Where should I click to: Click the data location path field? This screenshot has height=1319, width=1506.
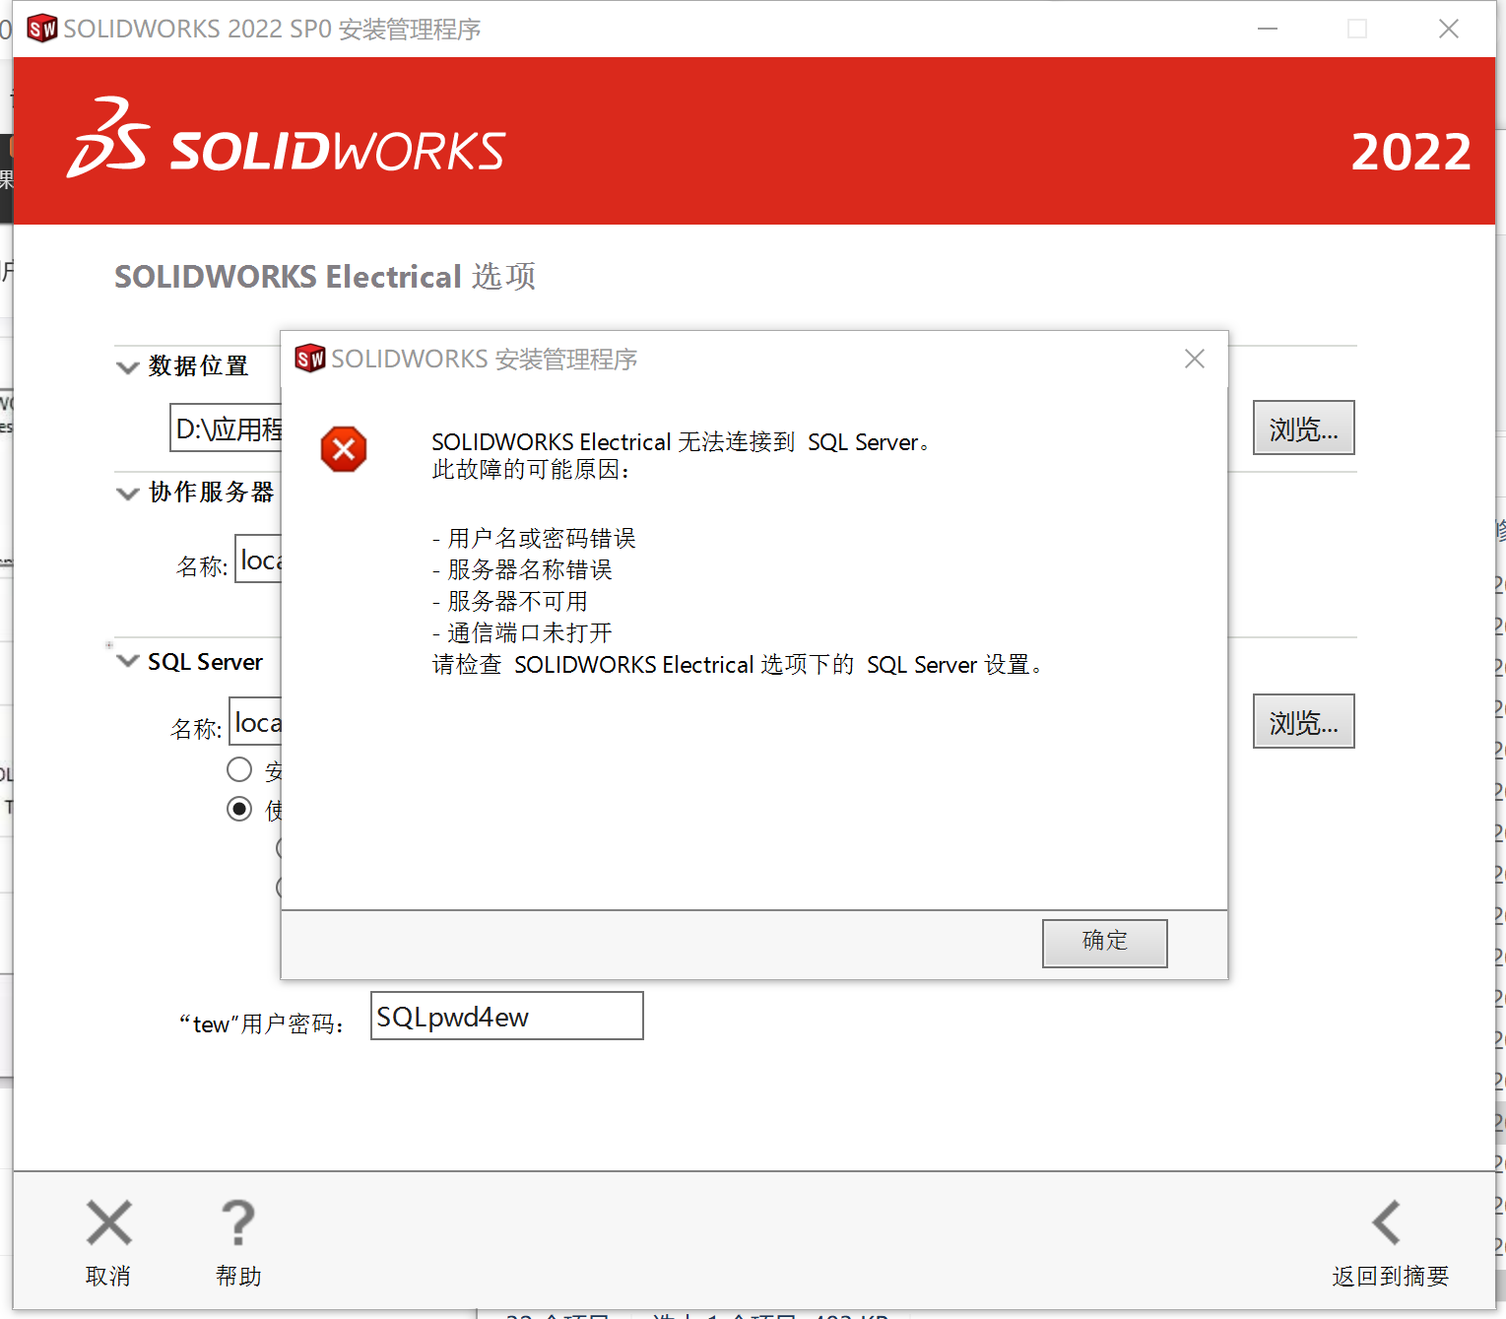(x=227, y=429)
